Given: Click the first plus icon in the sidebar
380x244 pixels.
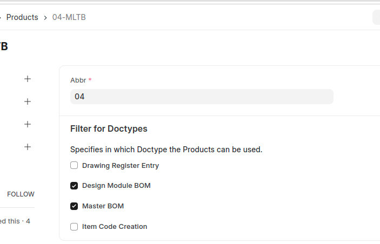Looking at the screenshot, I should tap(28, 79).
